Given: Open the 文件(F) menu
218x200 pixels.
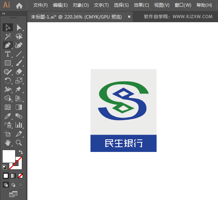Looking at the screenshot, I should [x=40, y=5].
